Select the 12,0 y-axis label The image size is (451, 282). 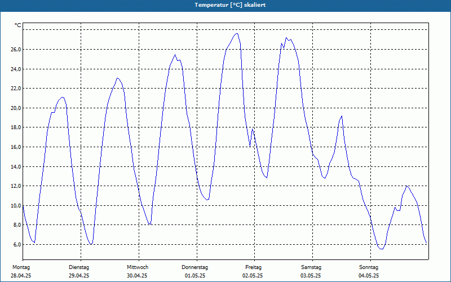pos(16,186)
